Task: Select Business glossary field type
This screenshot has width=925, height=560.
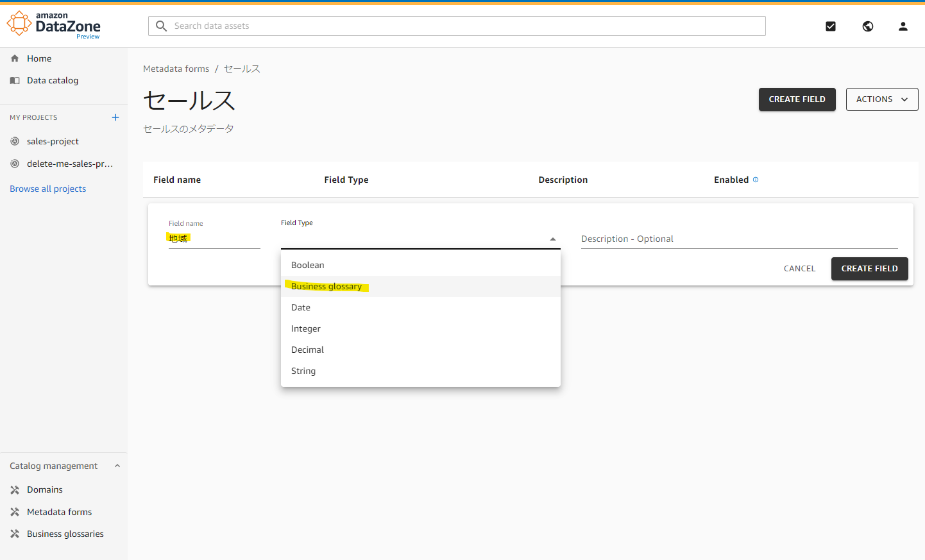Action: (x=421, y=286)
